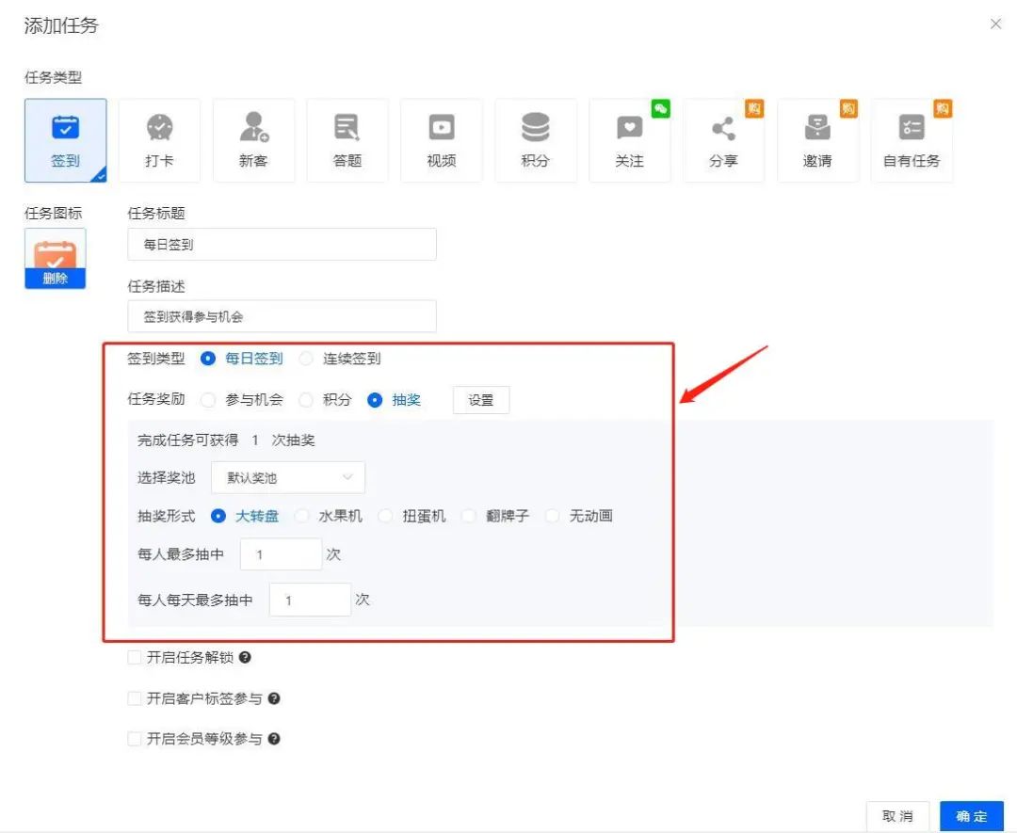This screenshot has width=1017, height=833.
Task: Select 连续签到 sign-in type
Action: (306, 359)
